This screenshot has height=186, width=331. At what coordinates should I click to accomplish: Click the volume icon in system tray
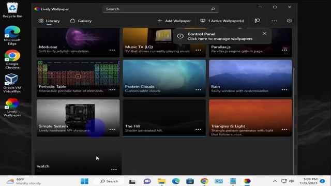coord(292,181)
